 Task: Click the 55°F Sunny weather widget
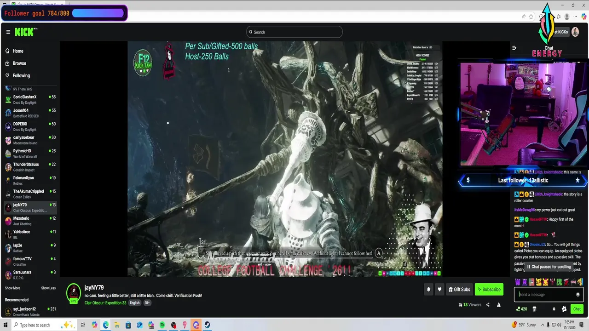pyautogui.click(x=523, y=325)
